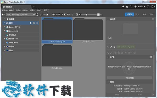Click the thumbnail size slider handle
The height and width of the screenshot is (98, 157).
(x=86, y=15)
